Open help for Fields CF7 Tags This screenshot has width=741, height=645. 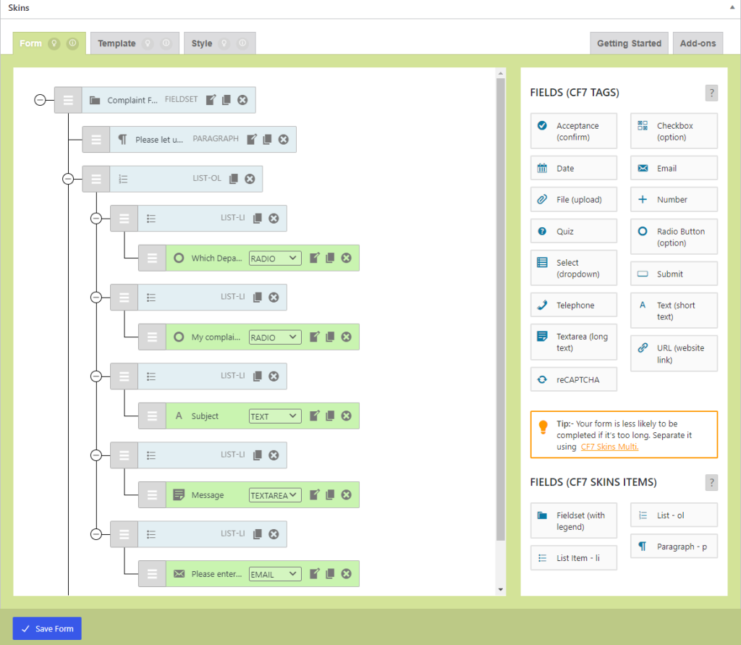click(x=711, y=93)
